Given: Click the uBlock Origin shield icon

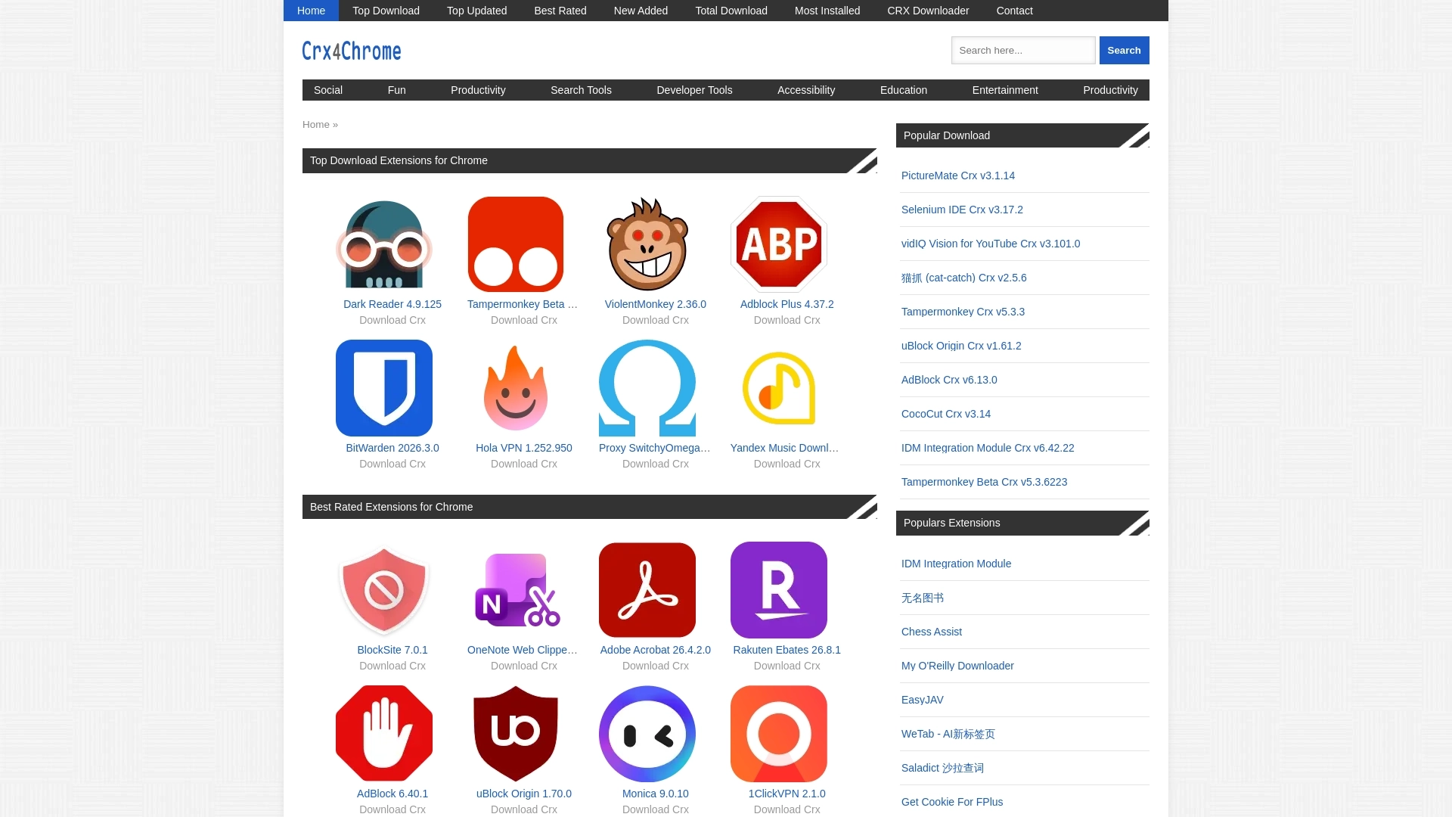Looking at the screenshot, I should pos(516,734).
